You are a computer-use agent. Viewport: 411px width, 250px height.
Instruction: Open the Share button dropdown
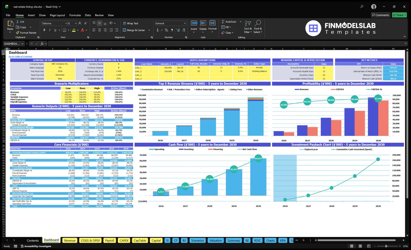(405, 15)
